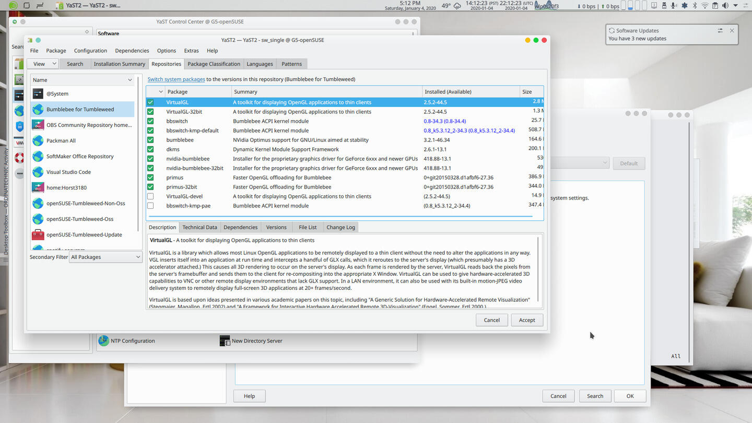752x423 pixels.
Task: Click Cancel in the YaST2 software dialog
Action: click(491, 320)
